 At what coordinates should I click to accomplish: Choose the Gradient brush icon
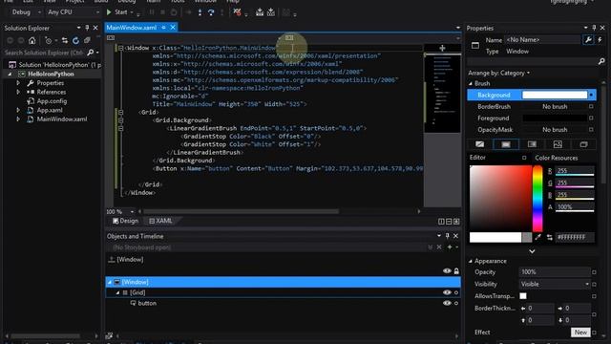click(532, 144)
